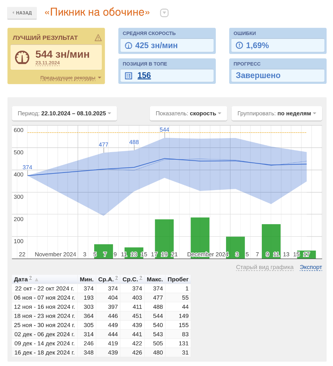Click the 477 data label on the chart
This screenshot has width=333, height=366.
pos(103,145)
